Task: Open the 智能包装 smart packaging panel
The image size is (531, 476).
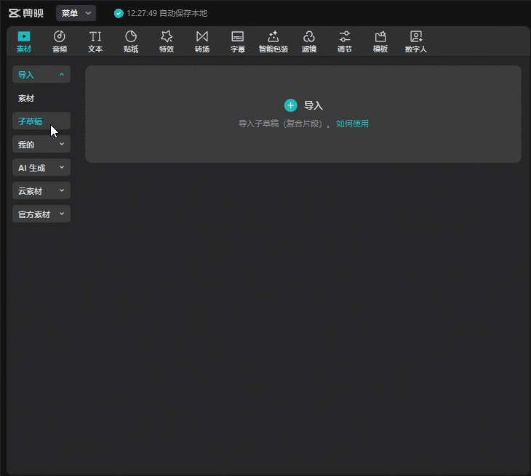Action: coord(274,41)
